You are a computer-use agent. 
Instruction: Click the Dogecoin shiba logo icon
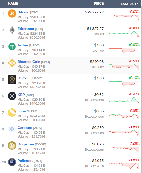tap(12, 145)
